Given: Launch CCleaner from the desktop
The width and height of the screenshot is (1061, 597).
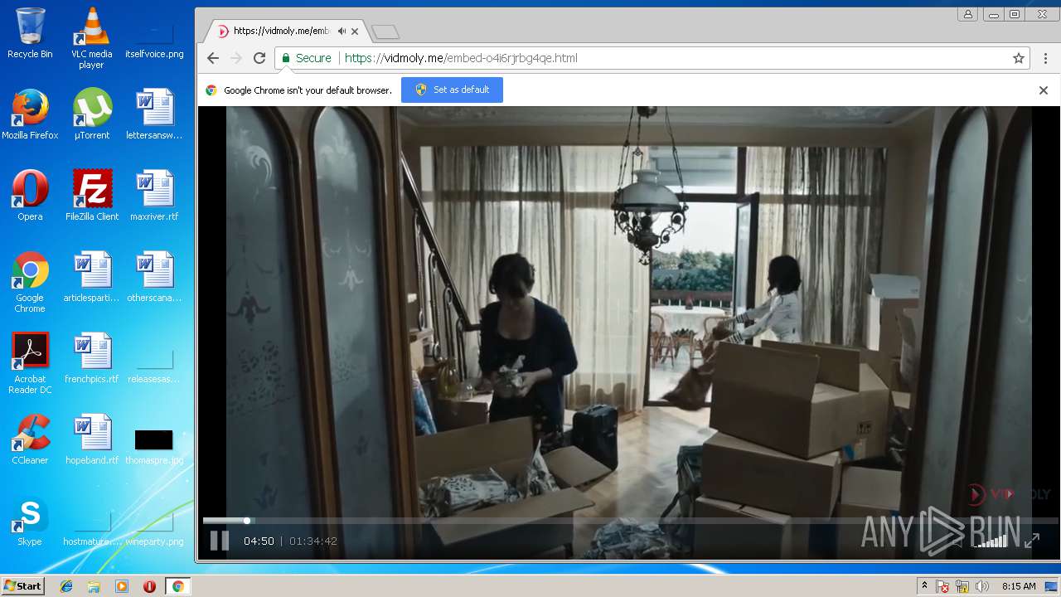Looking at the screenshot, I should 30,439.
